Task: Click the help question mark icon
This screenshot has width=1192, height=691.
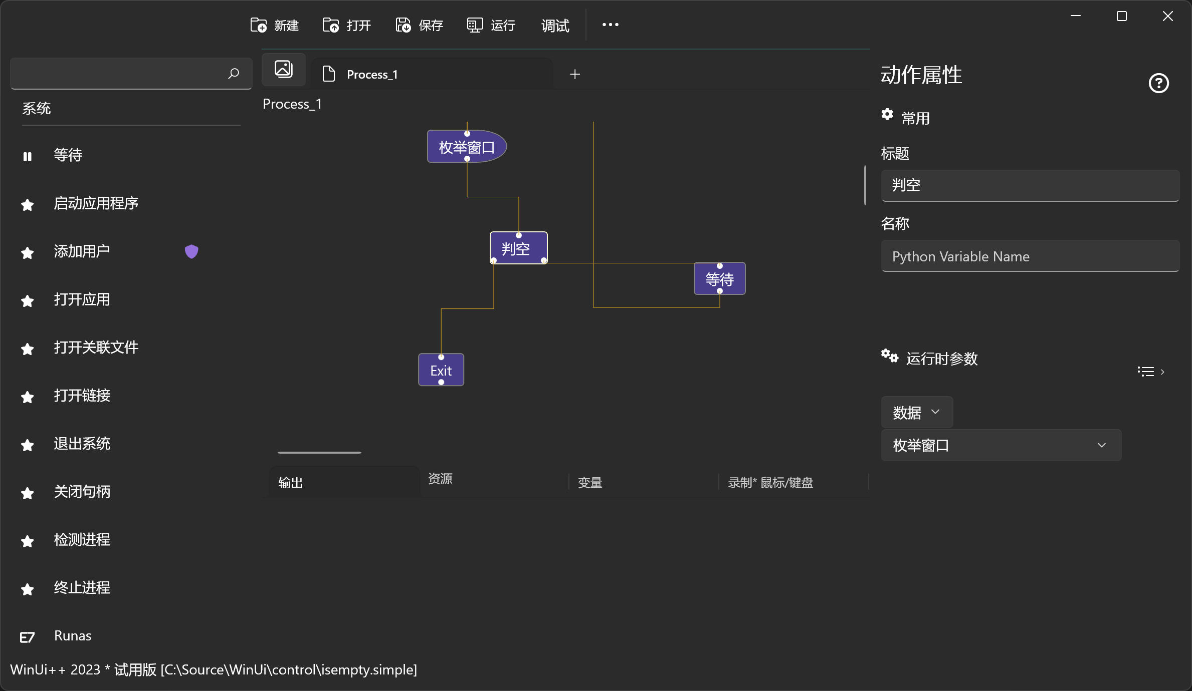Action: [x=1158, y=83]
